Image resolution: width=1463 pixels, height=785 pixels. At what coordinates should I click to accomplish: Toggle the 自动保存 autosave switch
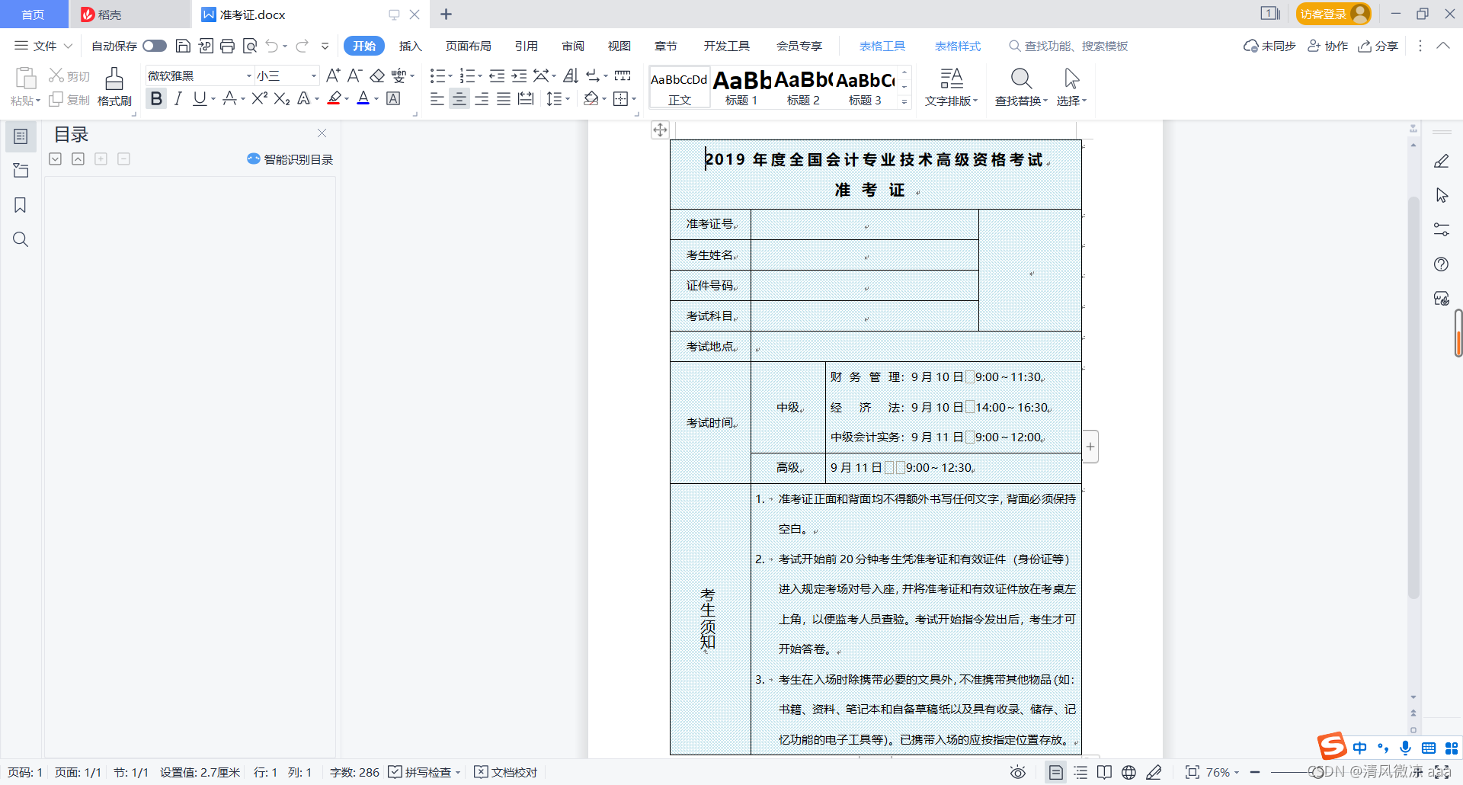(155, 46)
